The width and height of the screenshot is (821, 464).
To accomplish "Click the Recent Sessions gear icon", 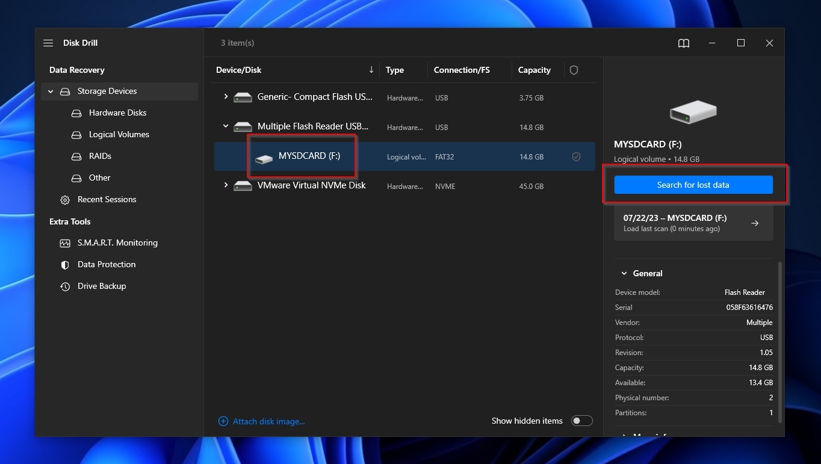I will tap(65, 200).
